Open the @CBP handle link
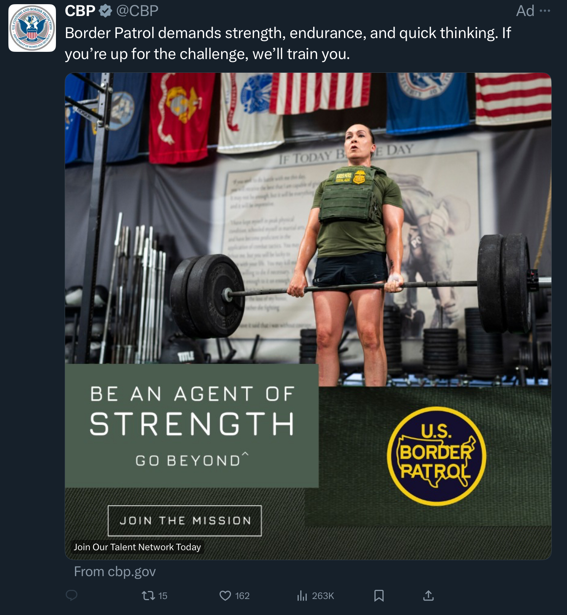 137,11
